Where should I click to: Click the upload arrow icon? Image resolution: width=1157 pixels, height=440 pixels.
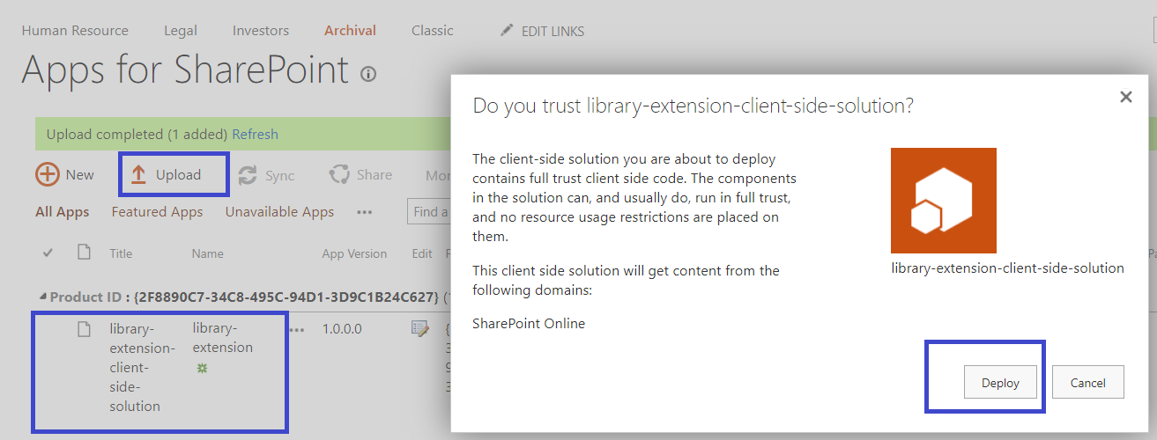[138, 174]
